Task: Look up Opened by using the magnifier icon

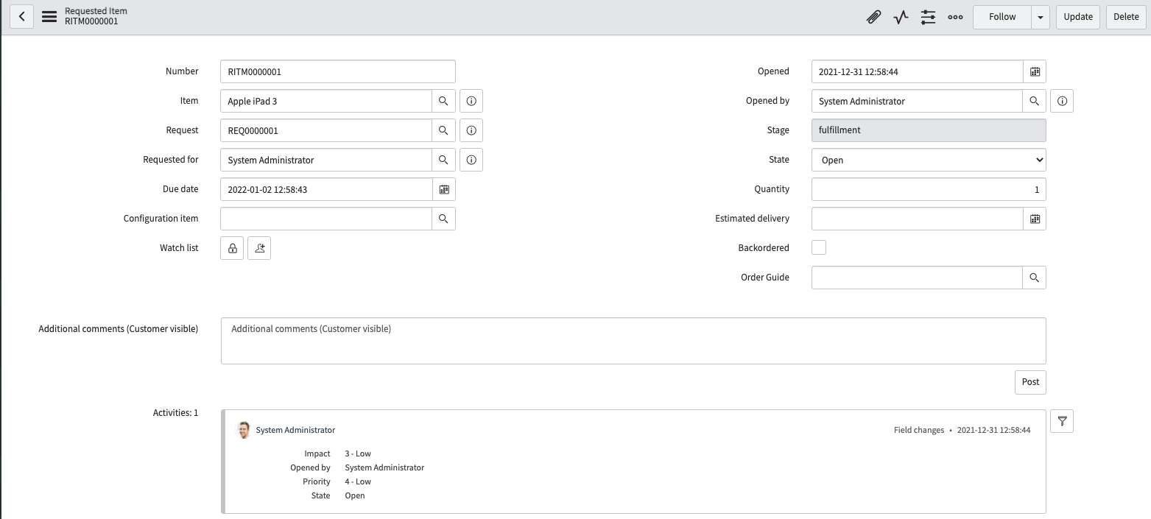Action: [x=1035, y=101]
